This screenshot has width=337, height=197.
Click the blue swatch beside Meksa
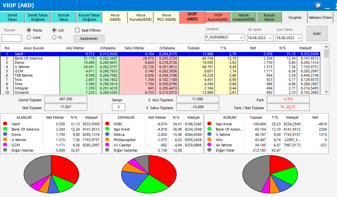pos(107,134)
